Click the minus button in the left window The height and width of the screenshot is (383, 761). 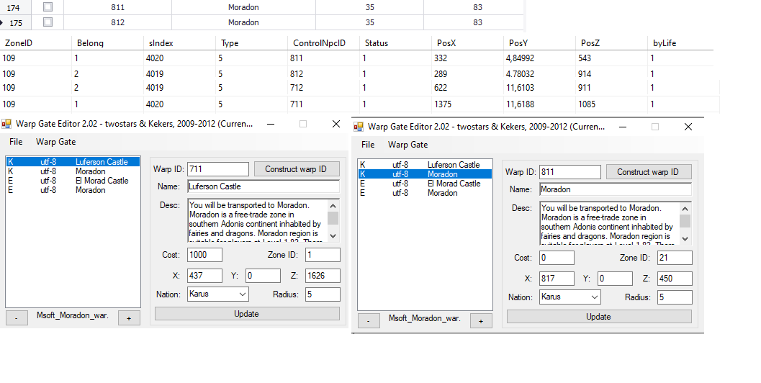click(x=17, y=318)
